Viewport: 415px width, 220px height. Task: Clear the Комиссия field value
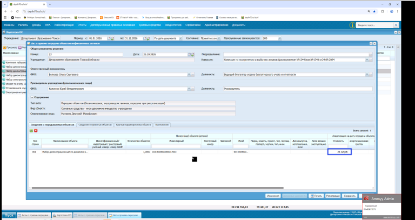pos(367,60)
